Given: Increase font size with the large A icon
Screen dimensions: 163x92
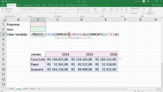Looking at the screenshot, I should pos(37,9).
